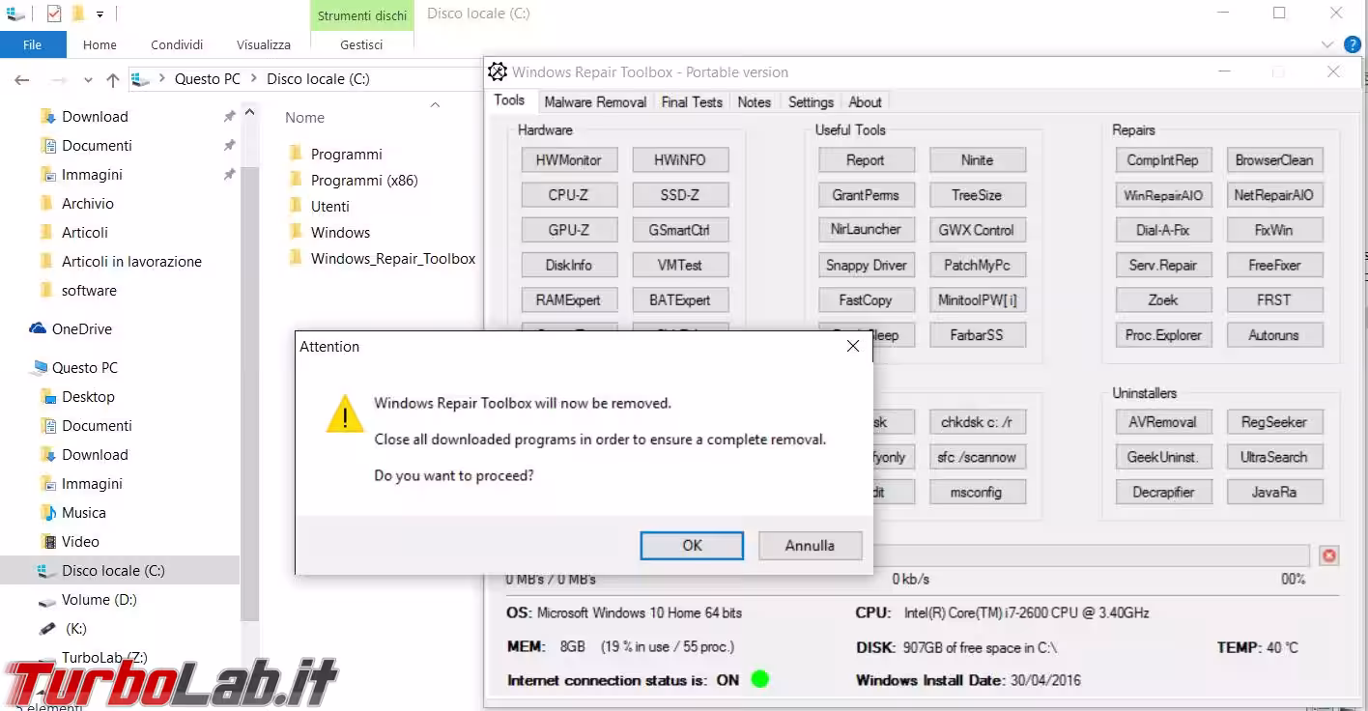
Task: Confirm removal with the OK button
Action: click(692, 546)
